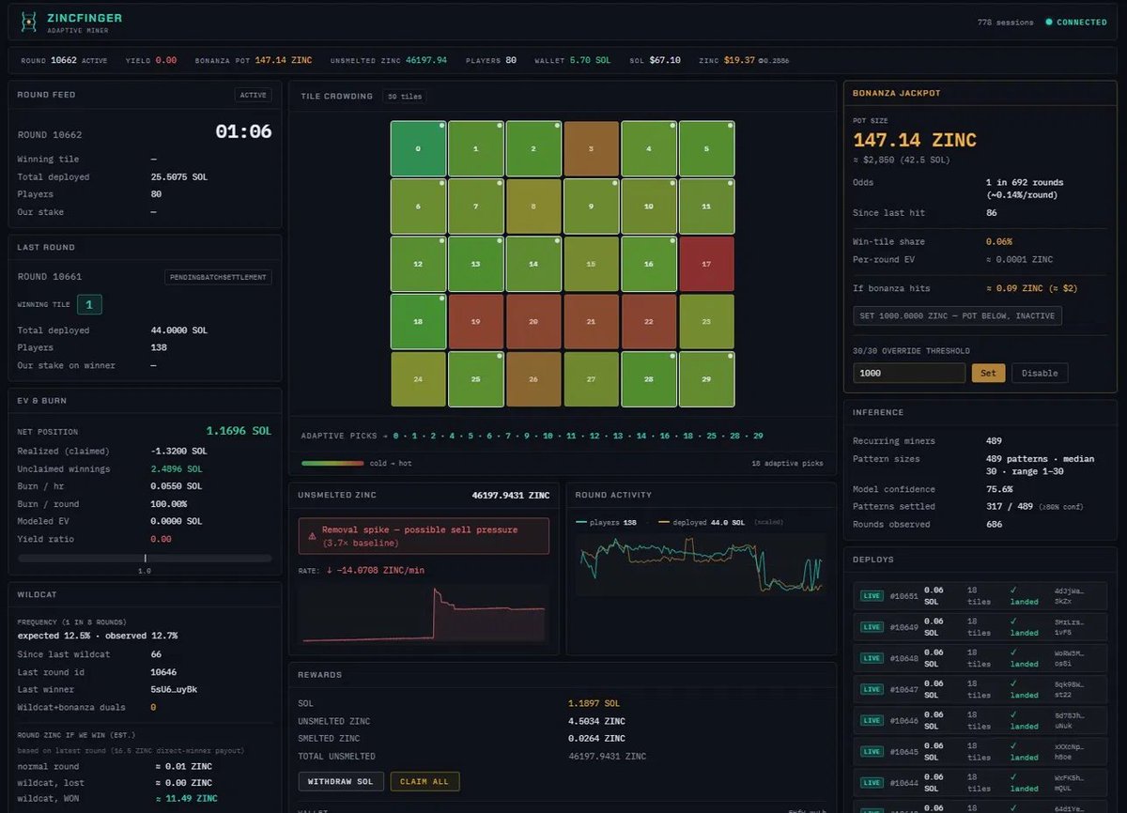The image size is (1127, 813).
Task: Select tile 14 in the crowding grid
Action: point(534,264)
